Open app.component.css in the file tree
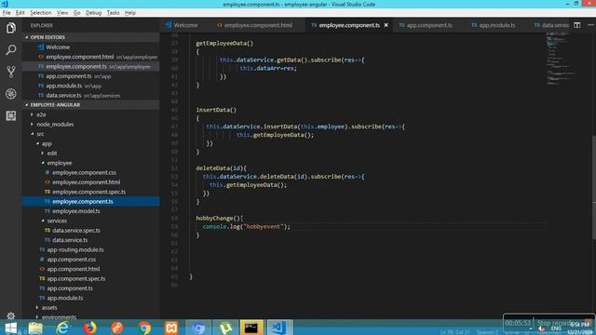596x335 pixels. (x=72, y=260)
